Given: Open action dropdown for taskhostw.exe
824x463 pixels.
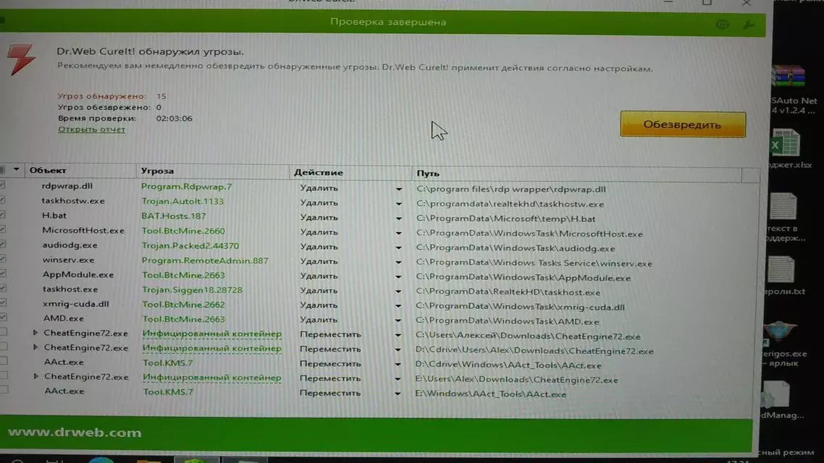Looking at the screenshot, I should tap(399, 204).
